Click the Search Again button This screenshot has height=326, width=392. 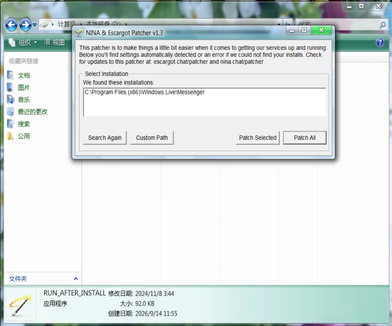tap(105, 138)
